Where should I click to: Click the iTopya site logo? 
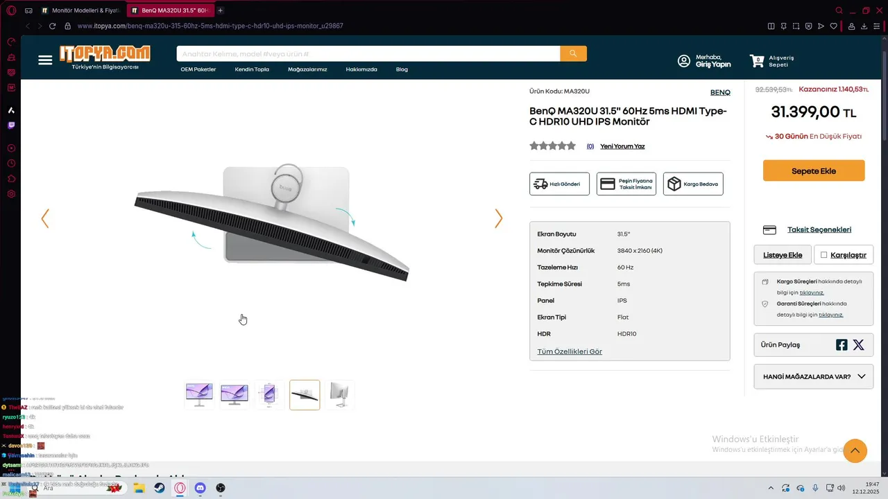tap(105, 57)
